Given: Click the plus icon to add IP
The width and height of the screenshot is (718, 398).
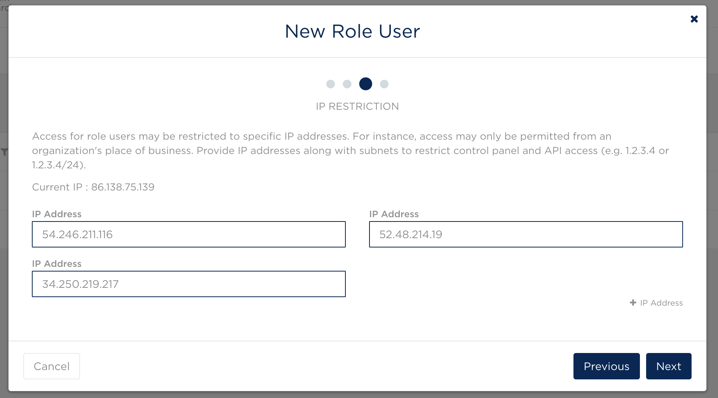Looking at the screenshot, I should tap(633, 303).
